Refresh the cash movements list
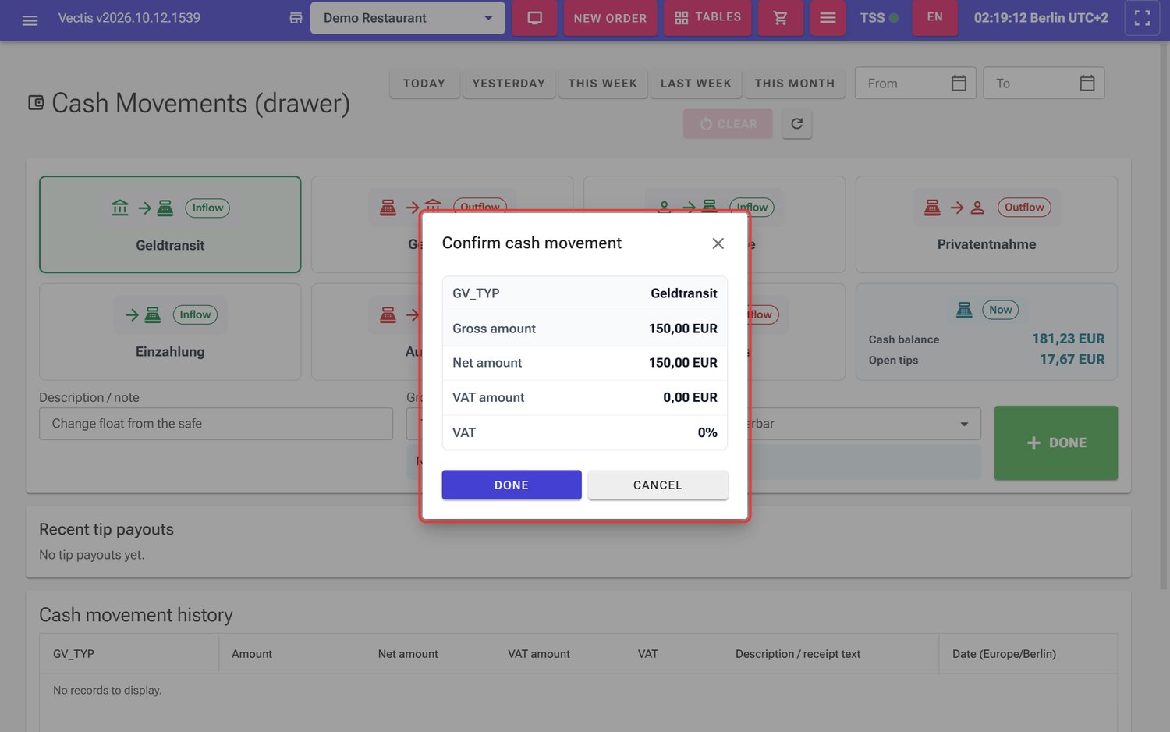Screen dimensions: 1170x732 pyautogui.click(x=797, y=123)
